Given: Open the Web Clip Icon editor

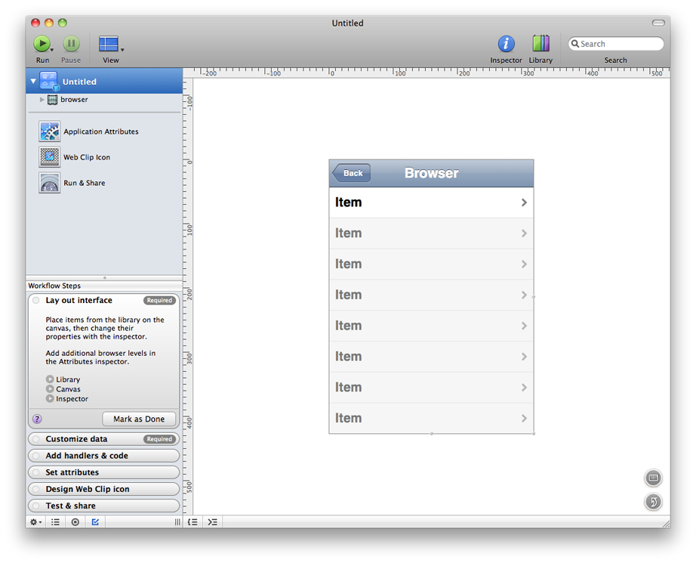Looking at the screenshot, I should pyautogui.click(x=50, y=157).
